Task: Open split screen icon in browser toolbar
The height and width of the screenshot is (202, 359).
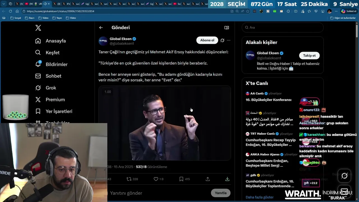Action: coord(296,11)
